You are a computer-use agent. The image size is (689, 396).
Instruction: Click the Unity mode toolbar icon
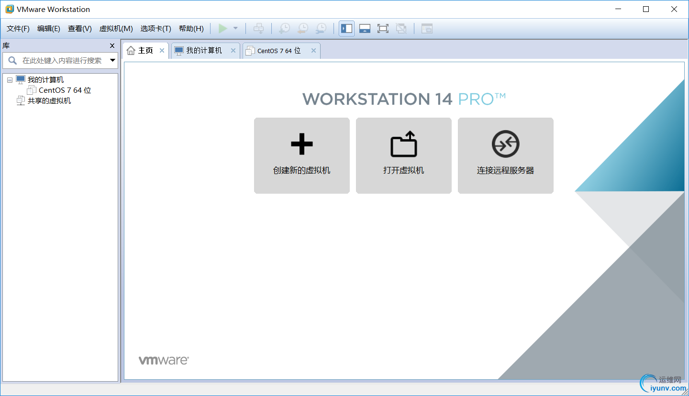(401, 29)
